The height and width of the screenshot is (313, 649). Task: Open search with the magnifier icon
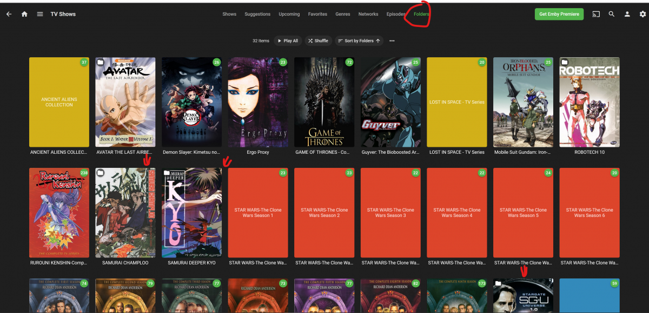click(612, 14)
